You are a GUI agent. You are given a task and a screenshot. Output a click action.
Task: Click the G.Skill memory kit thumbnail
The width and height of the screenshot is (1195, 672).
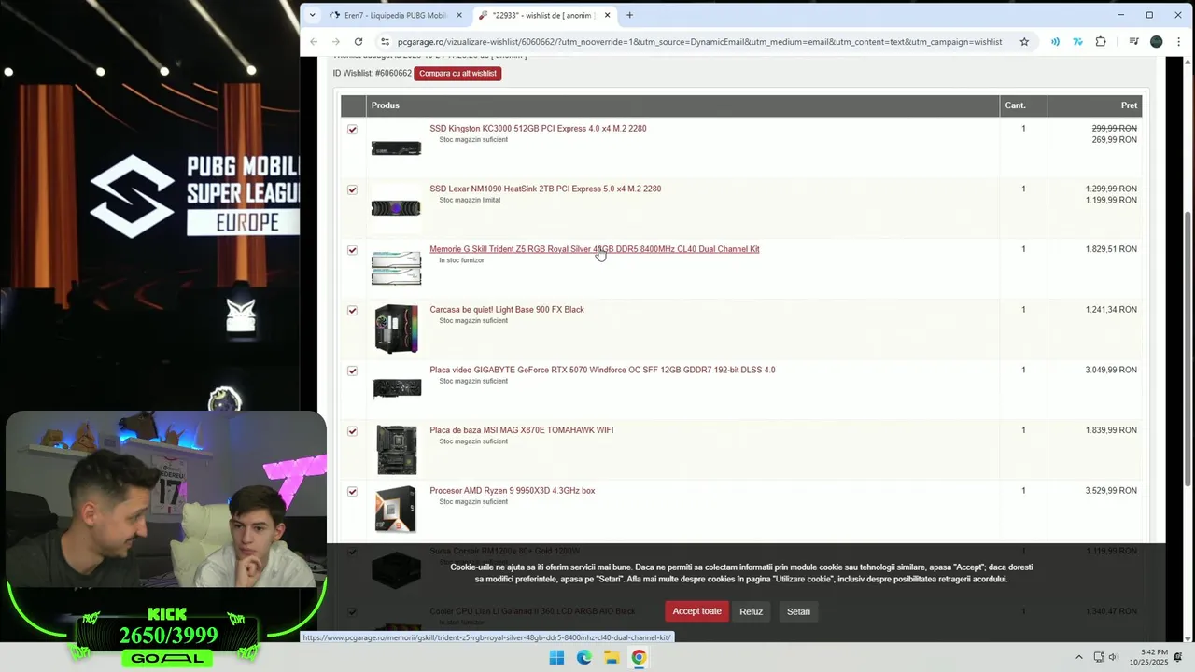pyautogui.click(x=396, y=268)
